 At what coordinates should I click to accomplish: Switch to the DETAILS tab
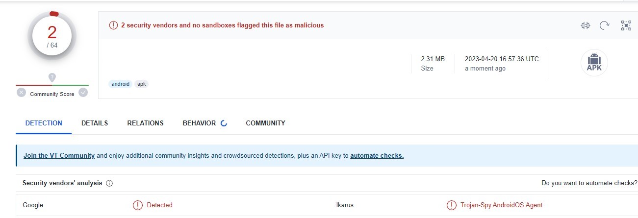95,123
